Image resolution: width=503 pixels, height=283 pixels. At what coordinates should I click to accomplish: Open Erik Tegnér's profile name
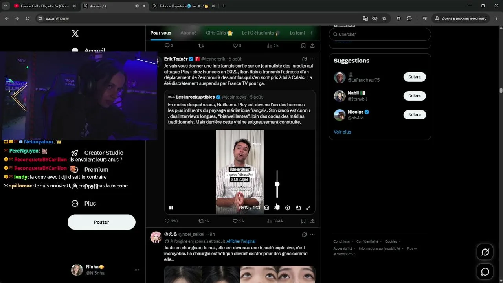(176, 59)
